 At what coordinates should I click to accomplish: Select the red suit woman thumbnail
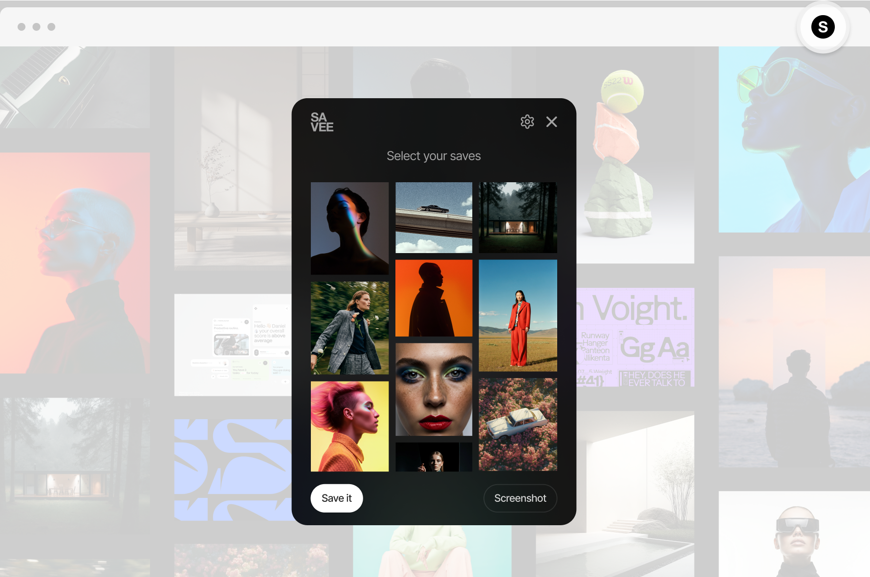(518, 316)
